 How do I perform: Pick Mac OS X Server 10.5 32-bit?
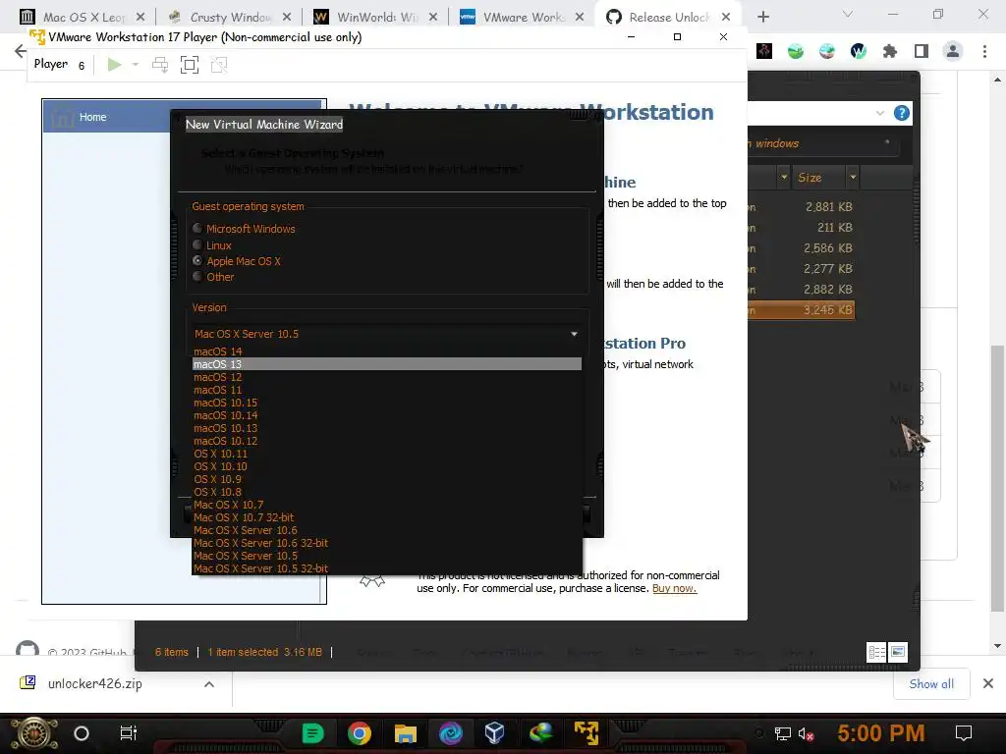tap(387, 568)
